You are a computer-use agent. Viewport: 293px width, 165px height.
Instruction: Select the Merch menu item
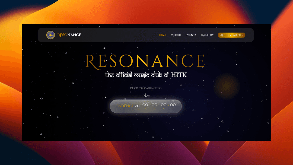176,35
